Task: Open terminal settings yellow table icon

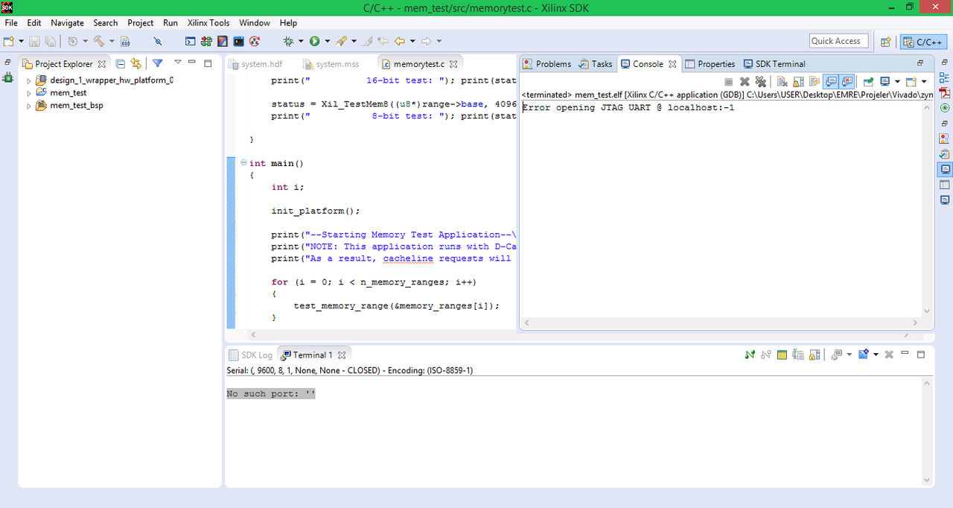Action: click(x=782, y=355)
